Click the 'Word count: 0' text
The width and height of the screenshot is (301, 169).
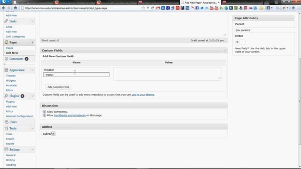tap(50, 40)
